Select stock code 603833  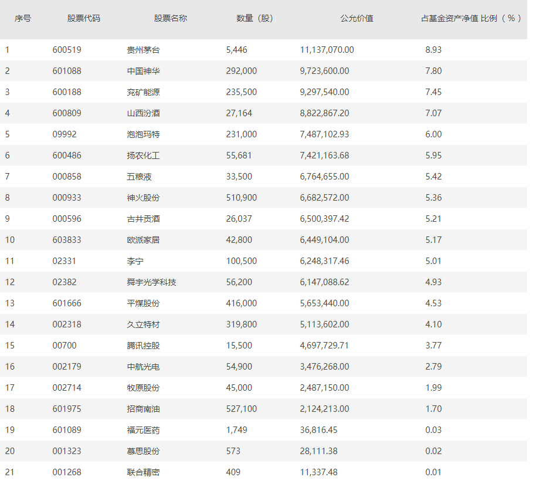pos(67,240)
